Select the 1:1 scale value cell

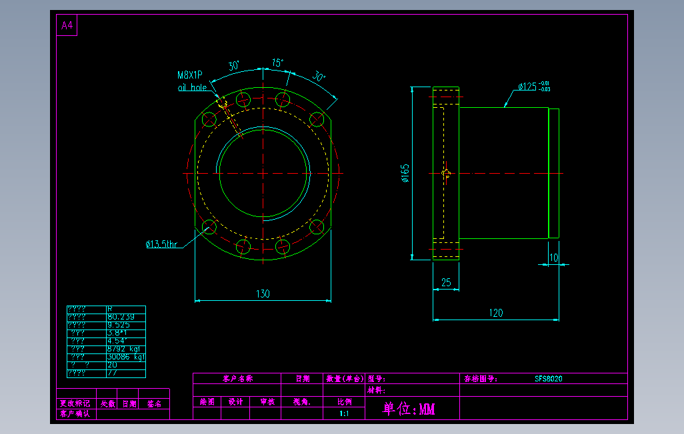(x=343, y=413)
